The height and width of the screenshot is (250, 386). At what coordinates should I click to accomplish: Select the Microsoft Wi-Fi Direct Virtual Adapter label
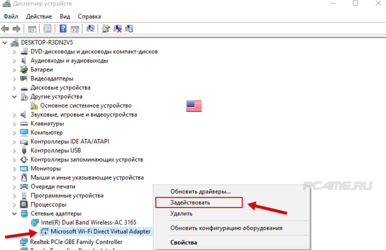[100, 231]
